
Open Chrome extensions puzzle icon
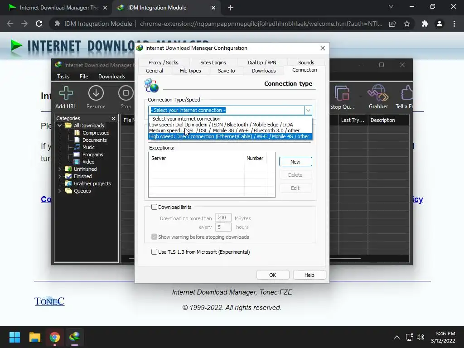point(425,24)
